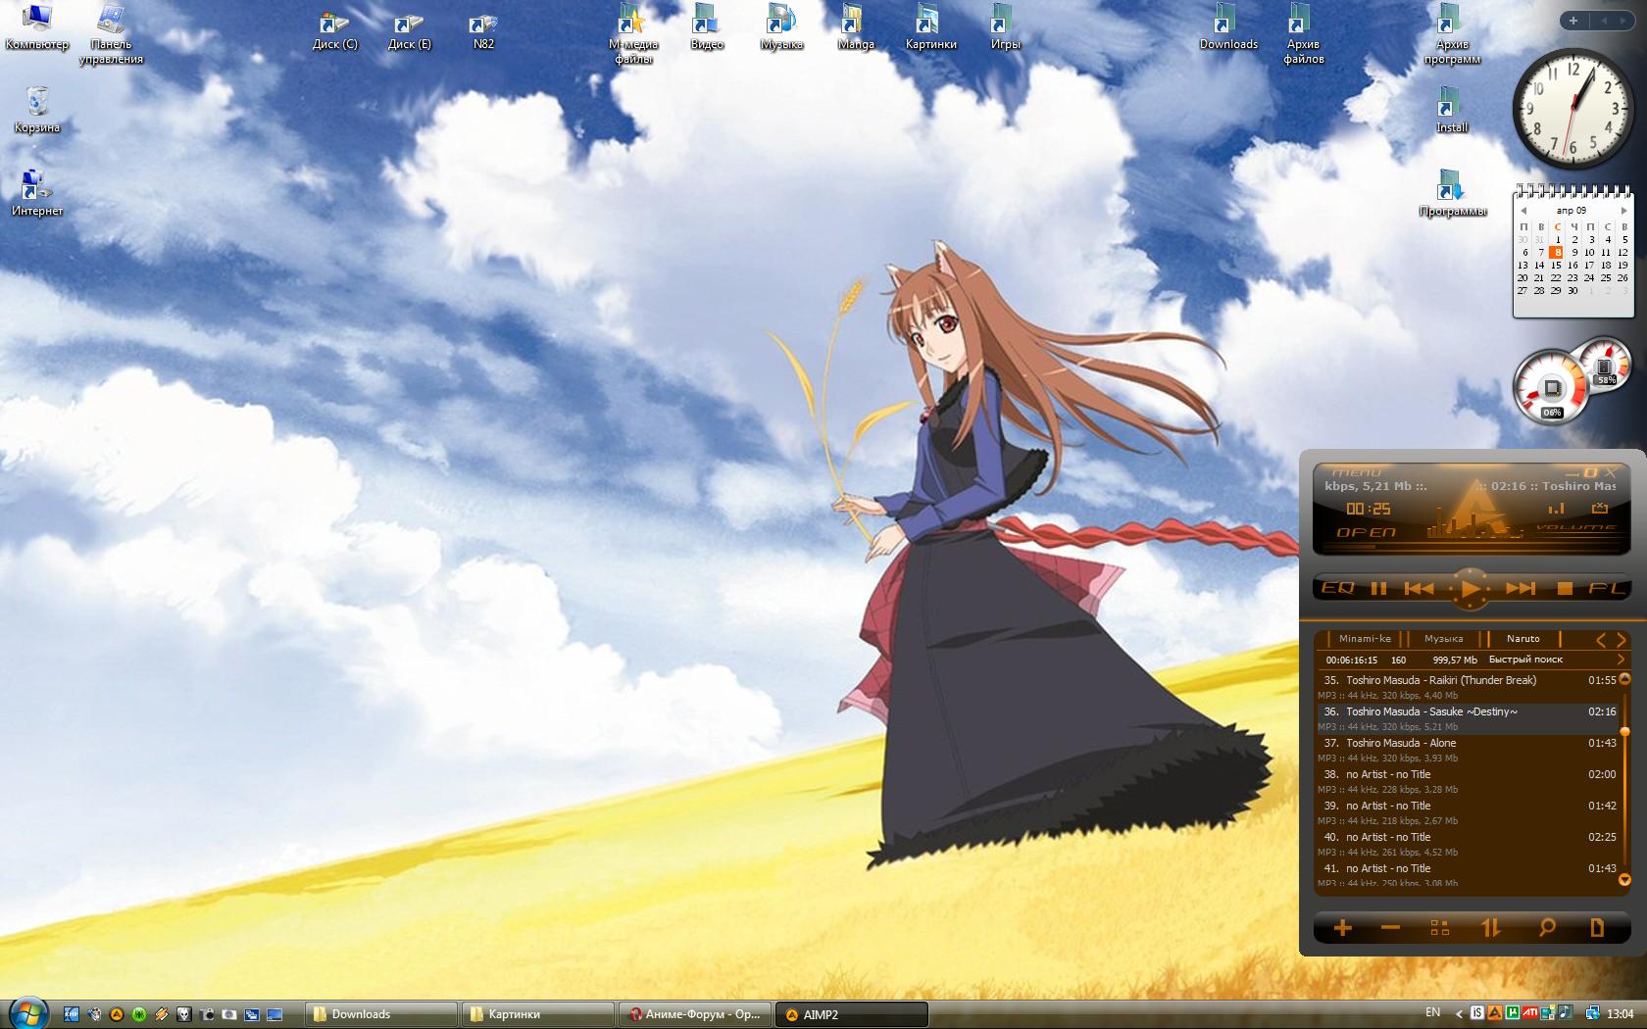The image size is (1647, 1029).
Task: Skip to previous track in AIMP
Action: [x=1419, y=588]
